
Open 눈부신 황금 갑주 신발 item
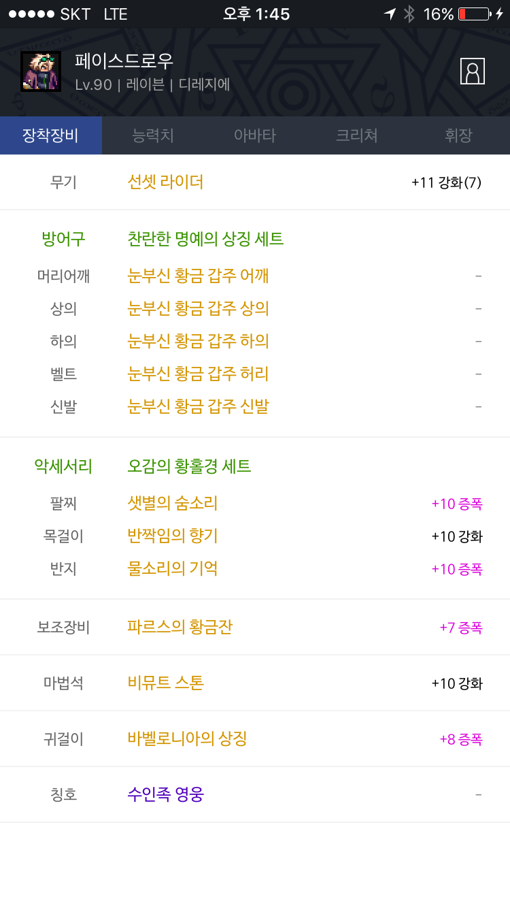[x=198, y=406]
